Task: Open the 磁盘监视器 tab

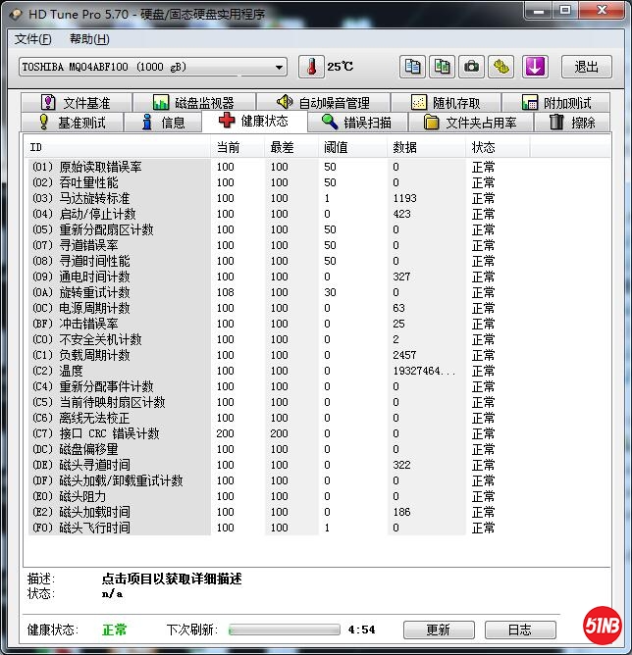Action: pos(193,103)
